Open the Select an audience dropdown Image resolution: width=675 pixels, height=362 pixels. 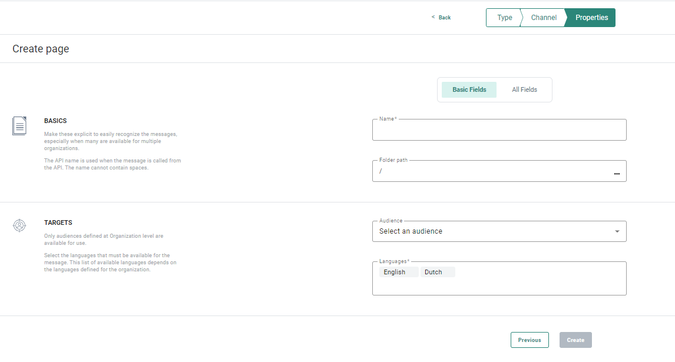[x=492, y=231]
